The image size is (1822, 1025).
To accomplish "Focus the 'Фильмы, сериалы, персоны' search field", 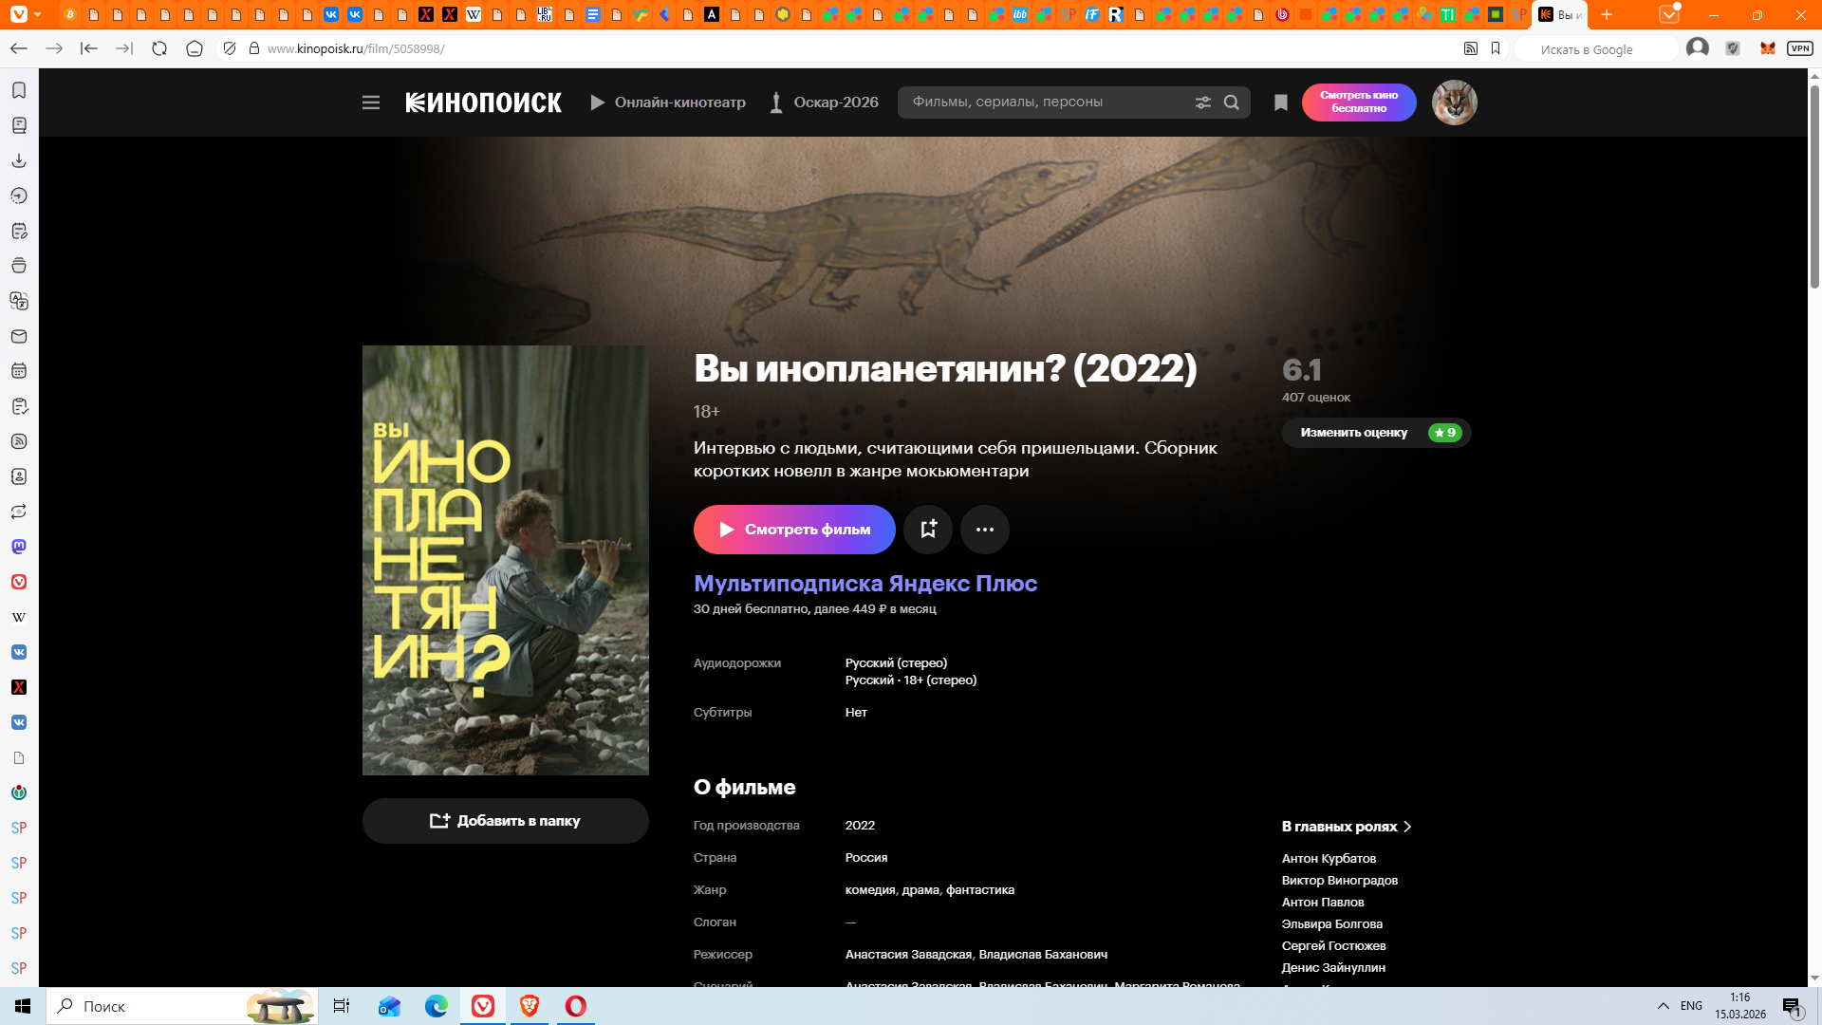I will [x=1044, y=102].
